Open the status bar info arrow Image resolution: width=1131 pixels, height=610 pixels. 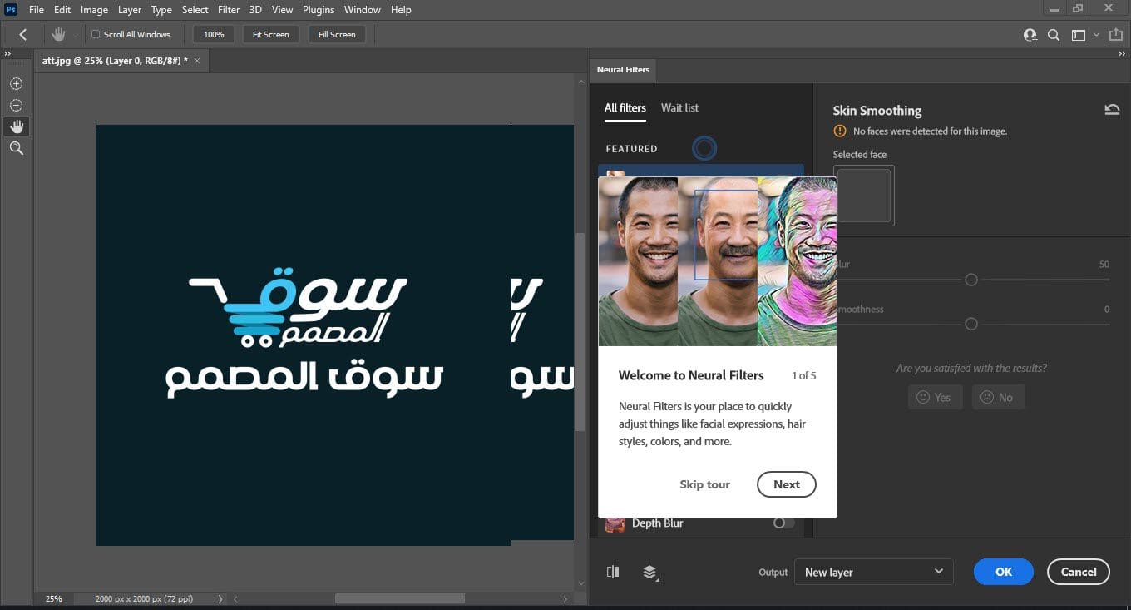(x=220, y=598)
